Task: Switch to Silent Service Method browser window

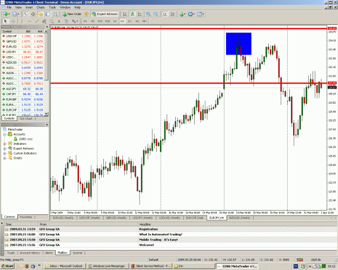Action: coord(151,266)
